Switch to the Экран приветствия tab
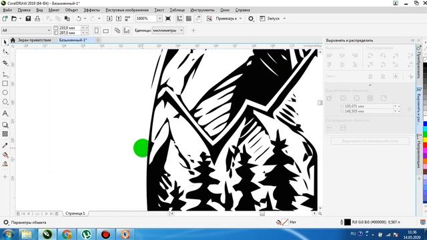The image size is (427, 240). [34, 40]
